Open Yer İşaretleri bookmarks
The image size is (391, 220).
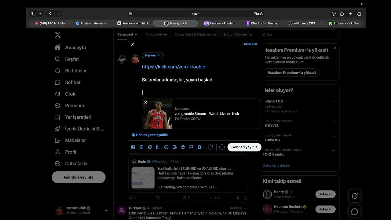coord(73,117)
